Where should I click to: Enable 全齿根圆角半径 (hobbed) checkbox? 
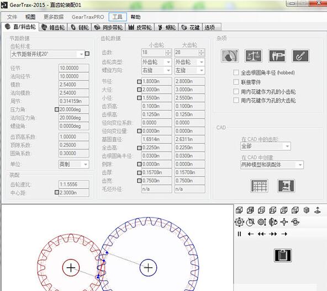point(236,72)
